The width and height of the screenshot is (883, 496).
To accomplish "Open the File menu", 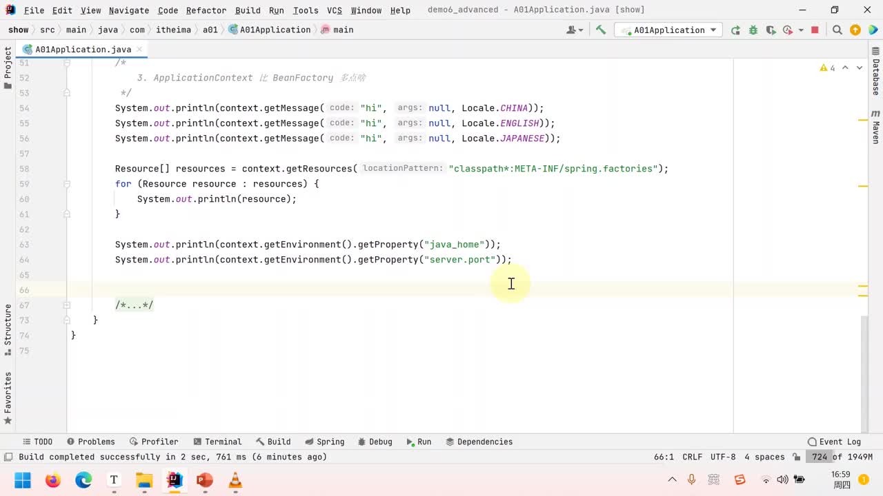I will point(34,10).
